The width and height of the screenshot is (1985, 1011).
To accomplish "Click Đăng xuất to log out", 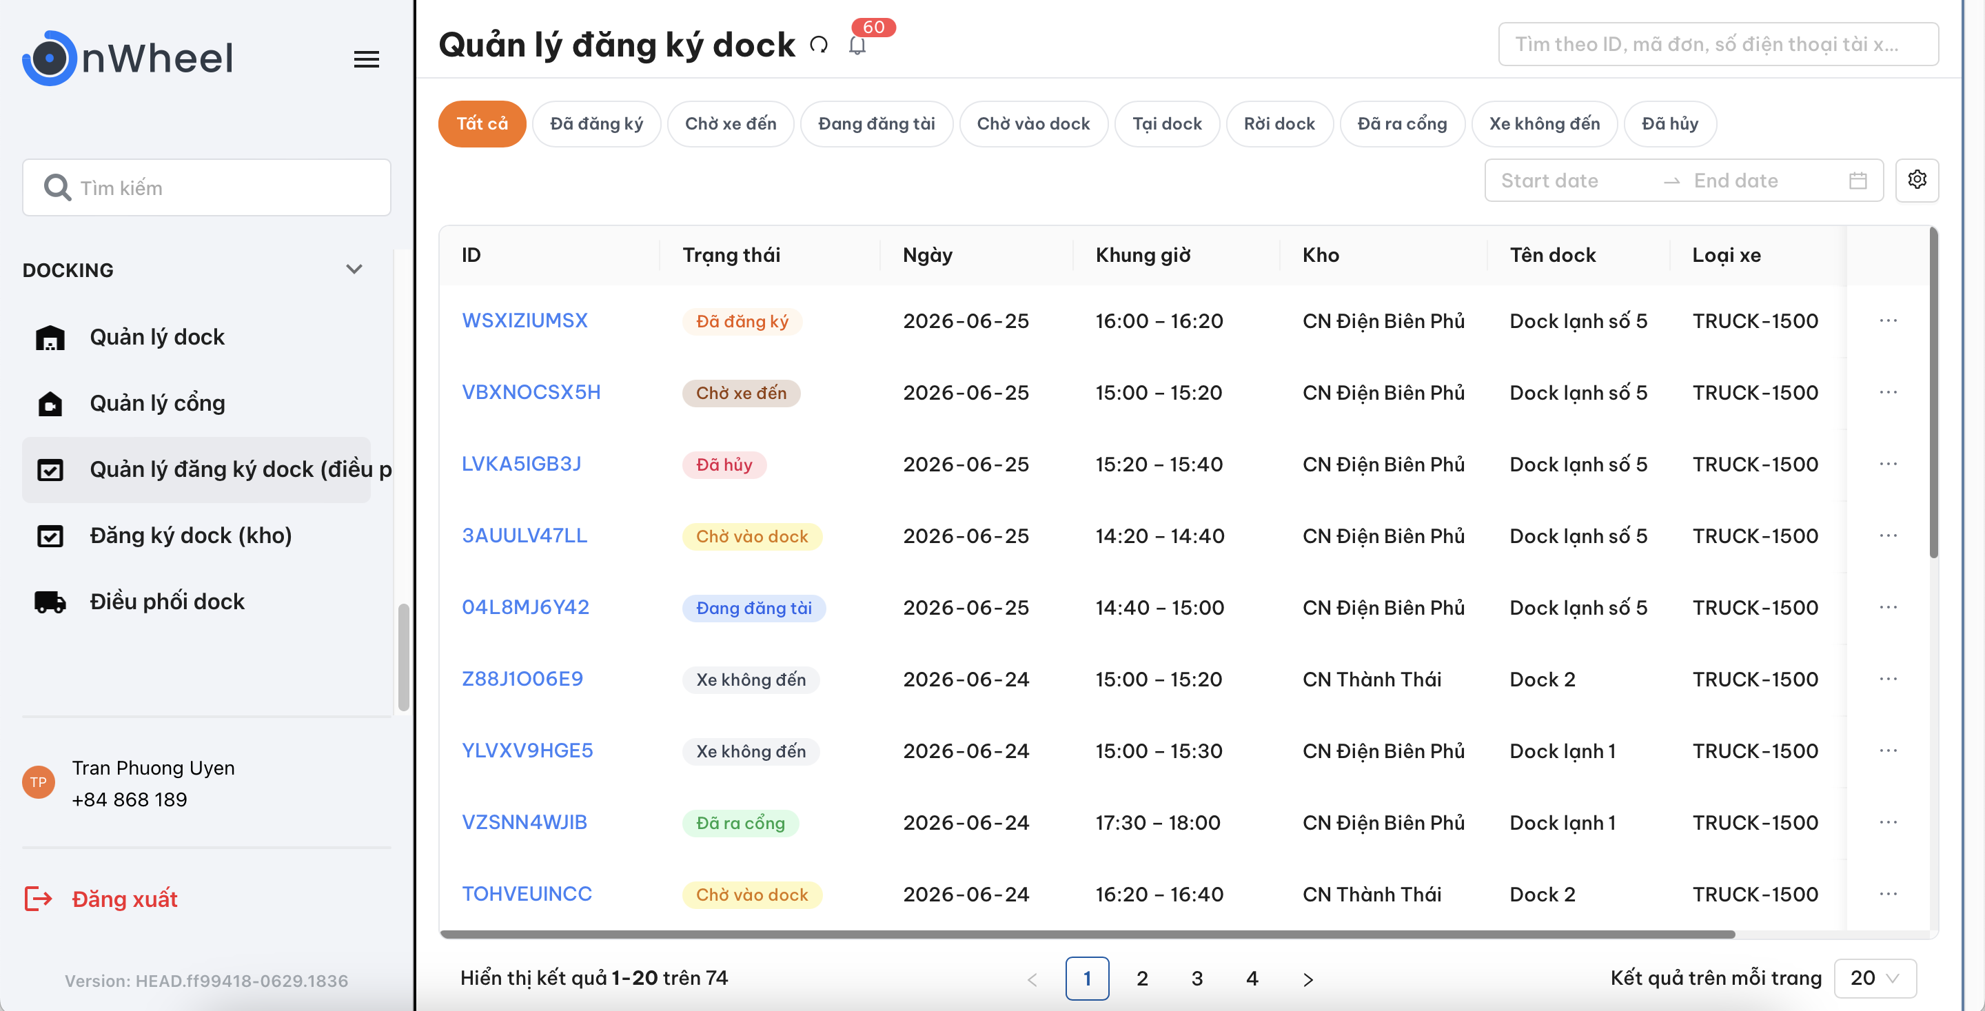I will (124, 899).
